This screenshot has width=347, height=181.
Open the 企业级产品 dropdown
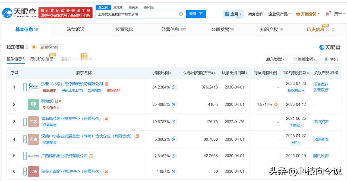pyautogui.click(x=279, y=14)
